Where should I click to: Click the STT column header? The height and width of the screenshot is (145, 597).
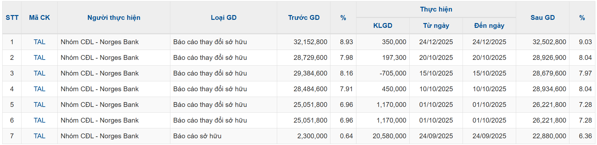click(12, 18)
